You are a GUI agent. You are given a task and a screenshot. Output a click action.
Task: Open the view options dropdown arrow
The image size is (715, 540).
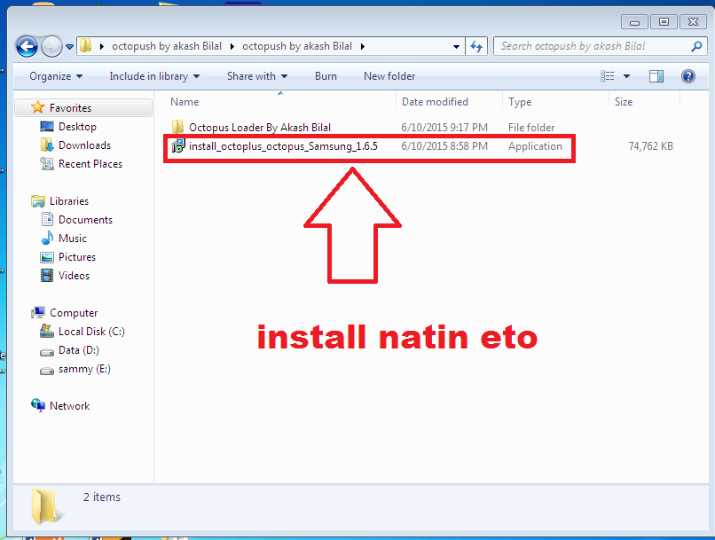tap(626, 76)
